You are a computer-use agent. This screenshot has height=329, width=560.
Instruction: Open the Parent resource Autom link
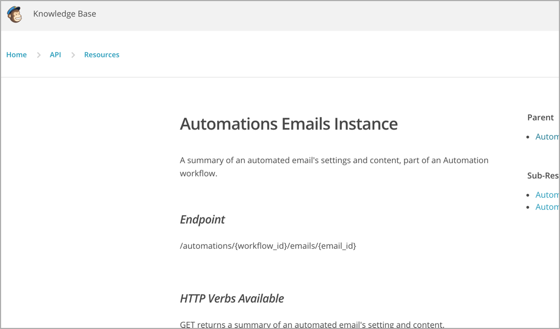547,137
